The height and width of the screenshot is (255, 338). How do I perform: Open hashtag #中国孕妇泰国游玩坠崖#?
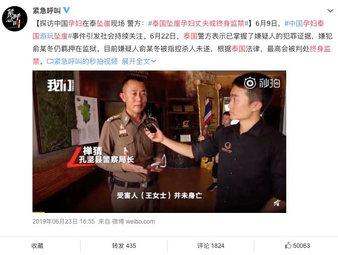(178, 30)
